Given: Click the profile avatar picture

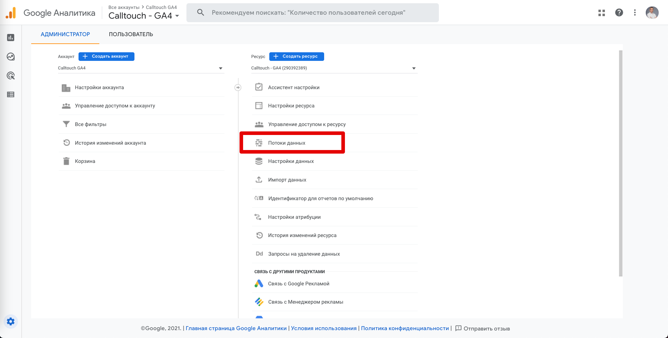Looking at the screenshot, I should pos(653,13).
